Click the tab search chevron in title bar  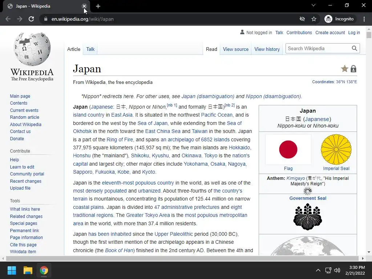point(314,5)
